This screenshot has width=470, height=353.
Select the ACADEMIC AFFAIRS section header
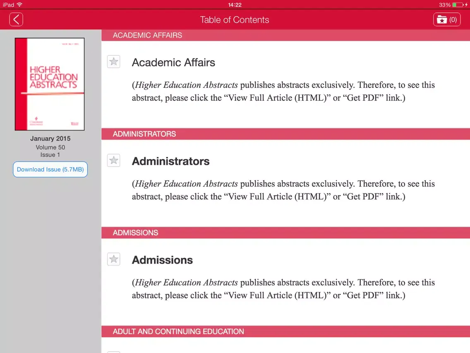(285, 35)
